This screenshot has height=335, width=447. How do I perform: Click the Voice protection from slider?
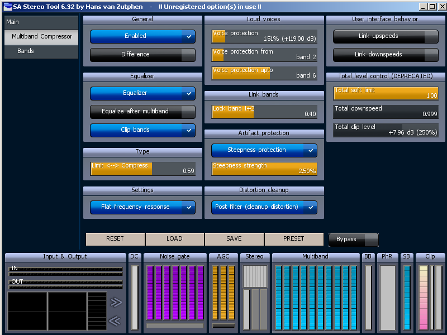coord(264,55)
